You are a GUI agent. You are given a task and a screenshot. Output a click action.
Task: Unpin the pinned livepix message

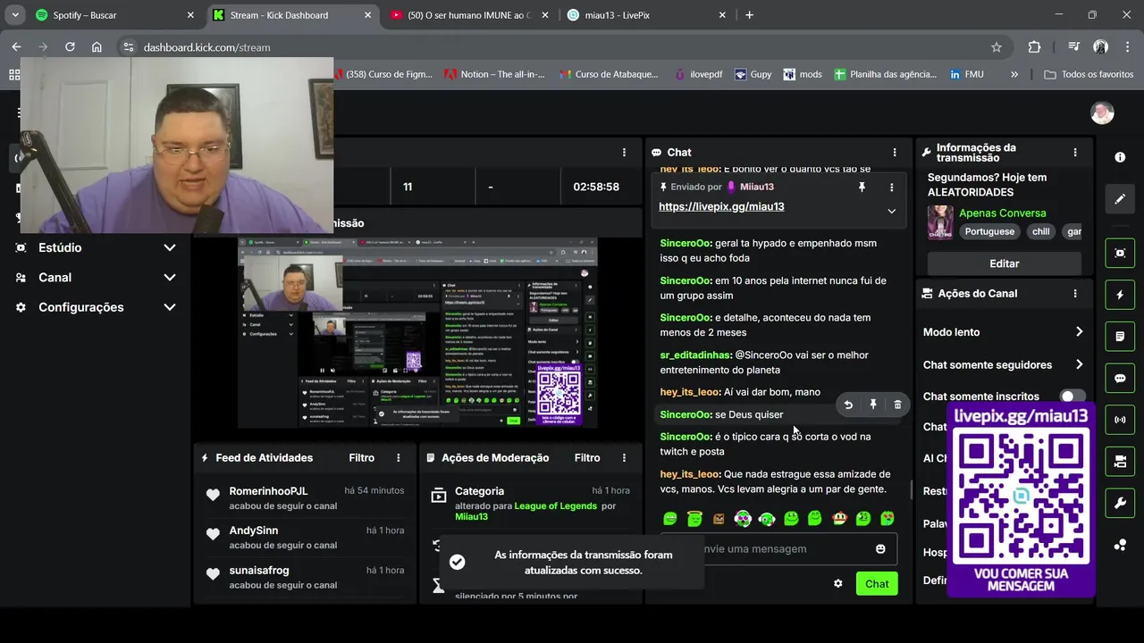tap(862, 187)
